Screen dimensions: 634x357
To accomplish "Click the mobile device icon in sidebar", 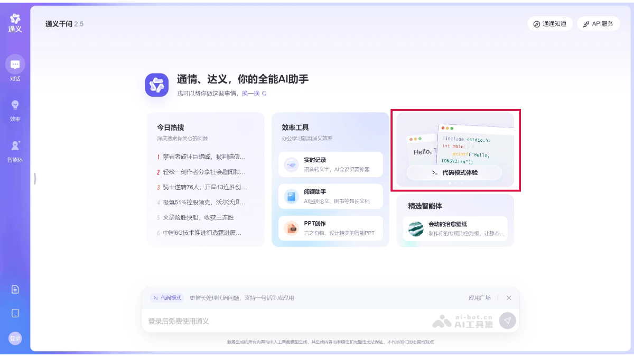I will [x=15, y=314].
